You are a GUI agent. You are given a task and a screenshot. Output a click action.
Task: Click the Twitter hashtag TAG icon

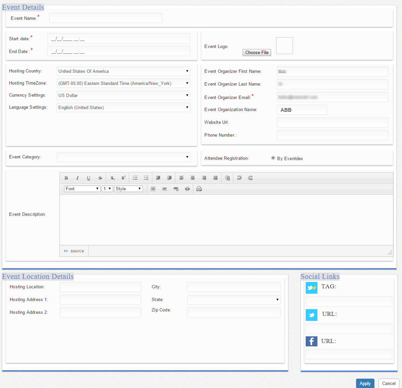tap(311, 288)
